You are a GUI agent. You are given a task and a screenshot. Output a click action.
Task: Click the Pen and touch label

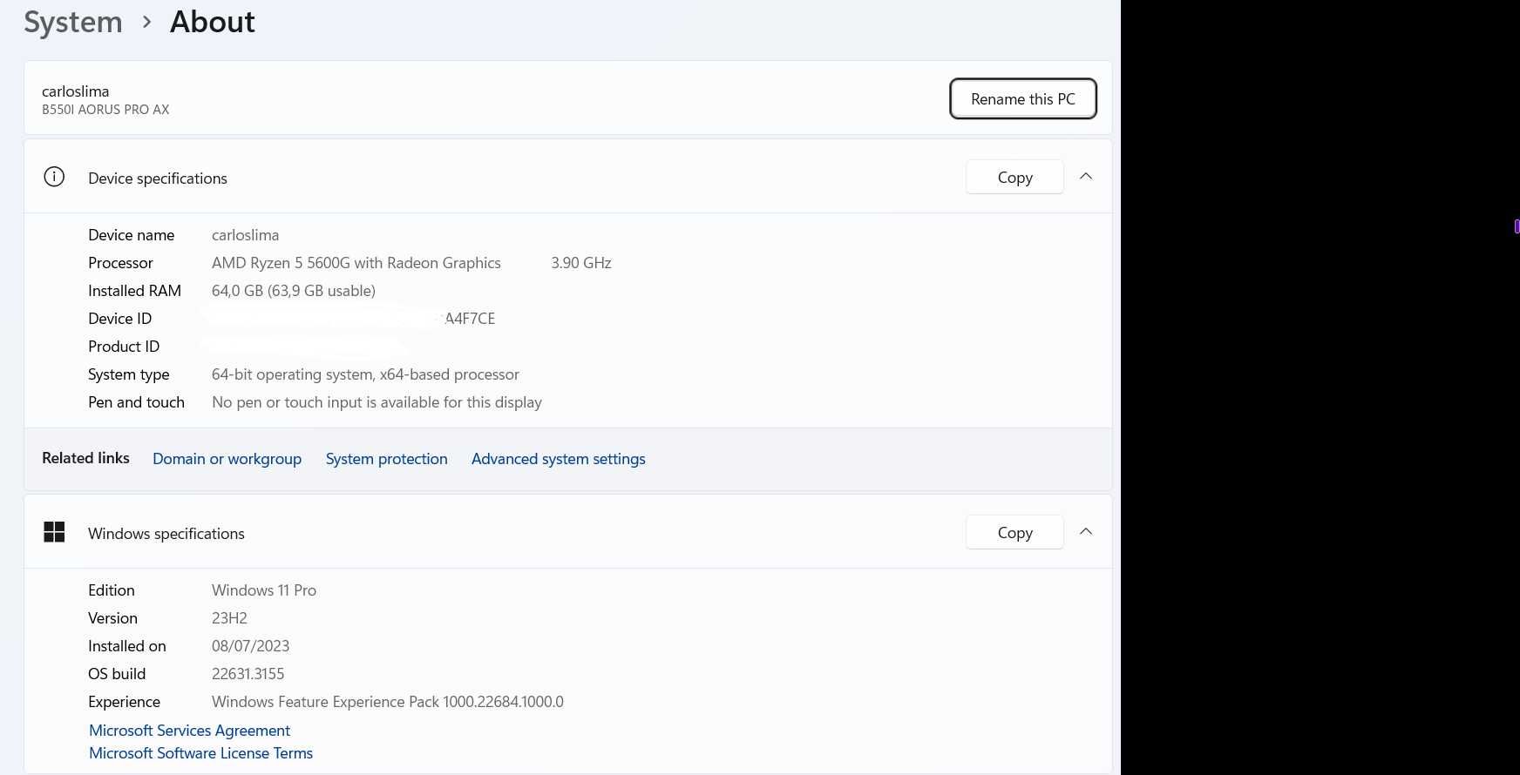click(x=136, y=402)
